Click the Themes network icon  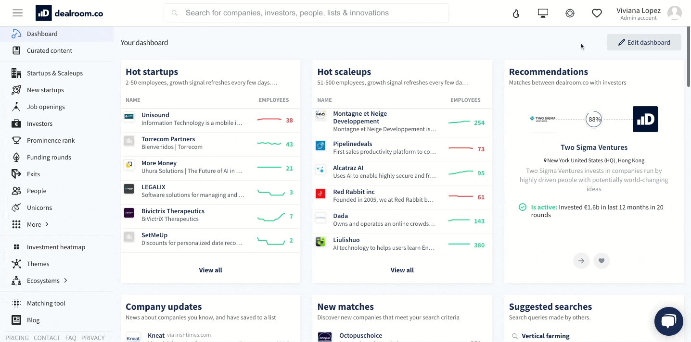16,264
